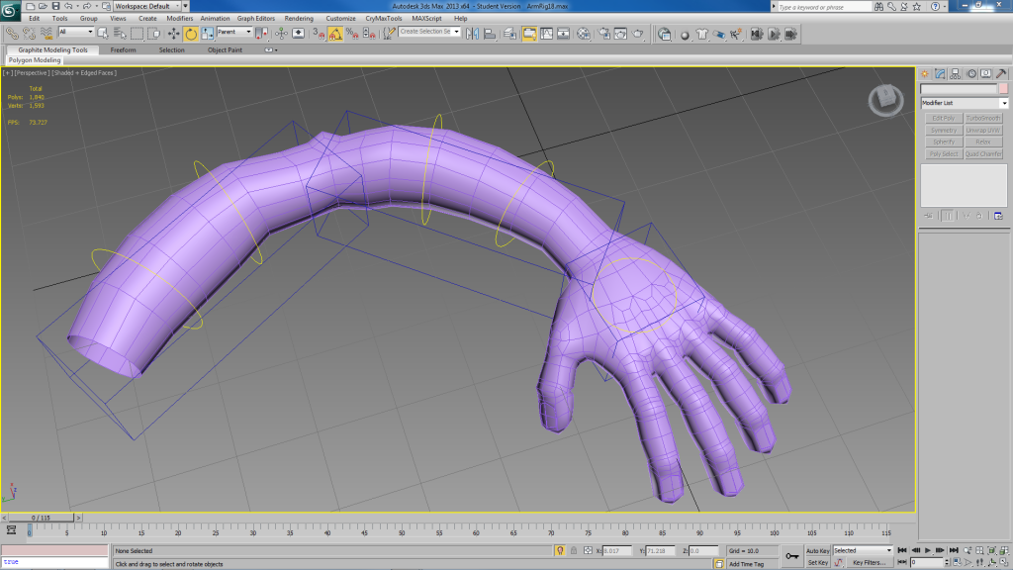Click the Set Key button
The image size is (1013, 570).
[817, 562]
